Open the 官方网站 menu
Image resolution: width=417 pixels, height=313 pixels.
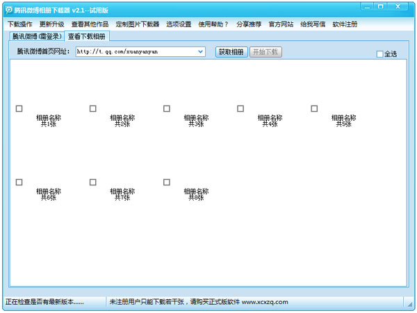281,24
